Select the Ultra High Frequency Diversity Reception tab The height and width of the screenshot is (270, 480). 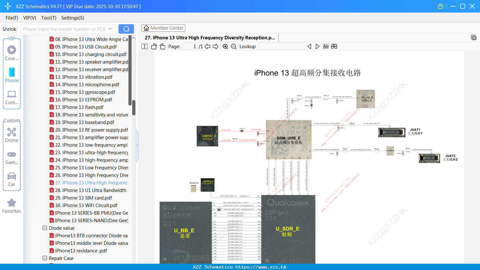coord(210,38)
